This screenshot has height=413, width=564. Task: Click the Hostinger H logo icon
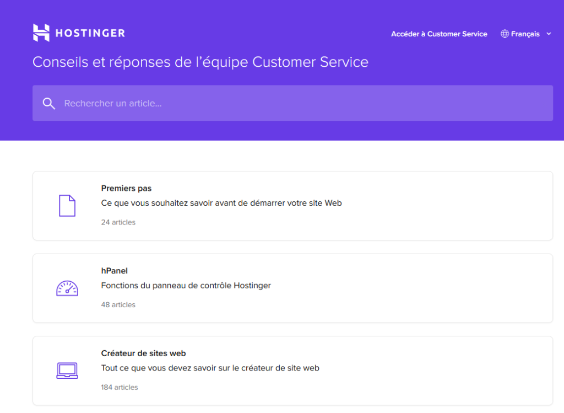[41, 33]
